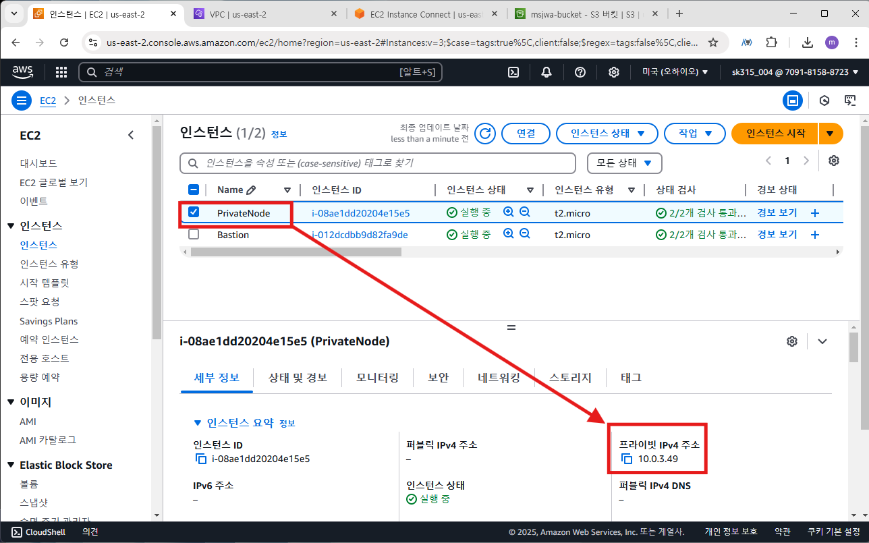Screen dimensions: 869x543
Task: Open browser extensions puzzle icon
Action: pos(771,42)
